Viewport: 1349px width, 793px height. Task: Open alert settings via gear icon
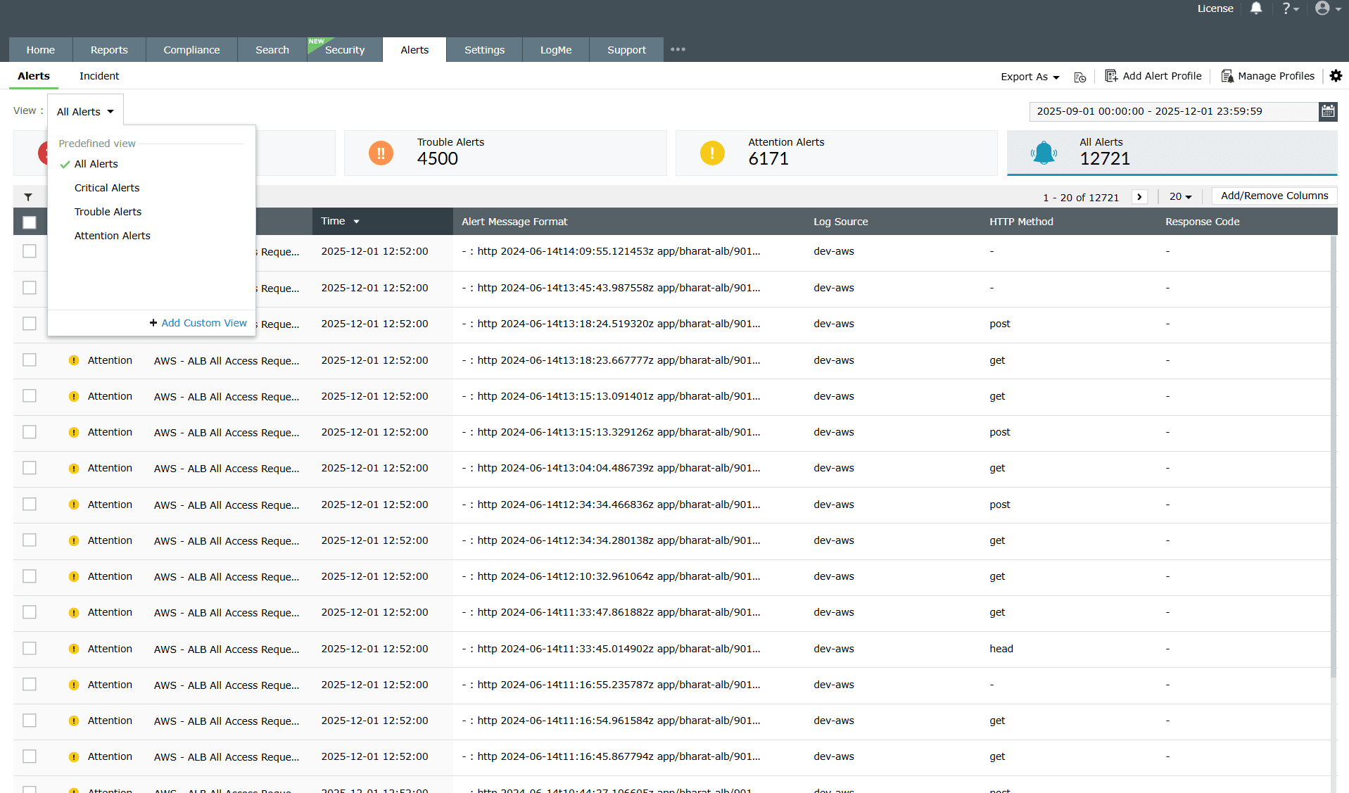[1336, 75]
